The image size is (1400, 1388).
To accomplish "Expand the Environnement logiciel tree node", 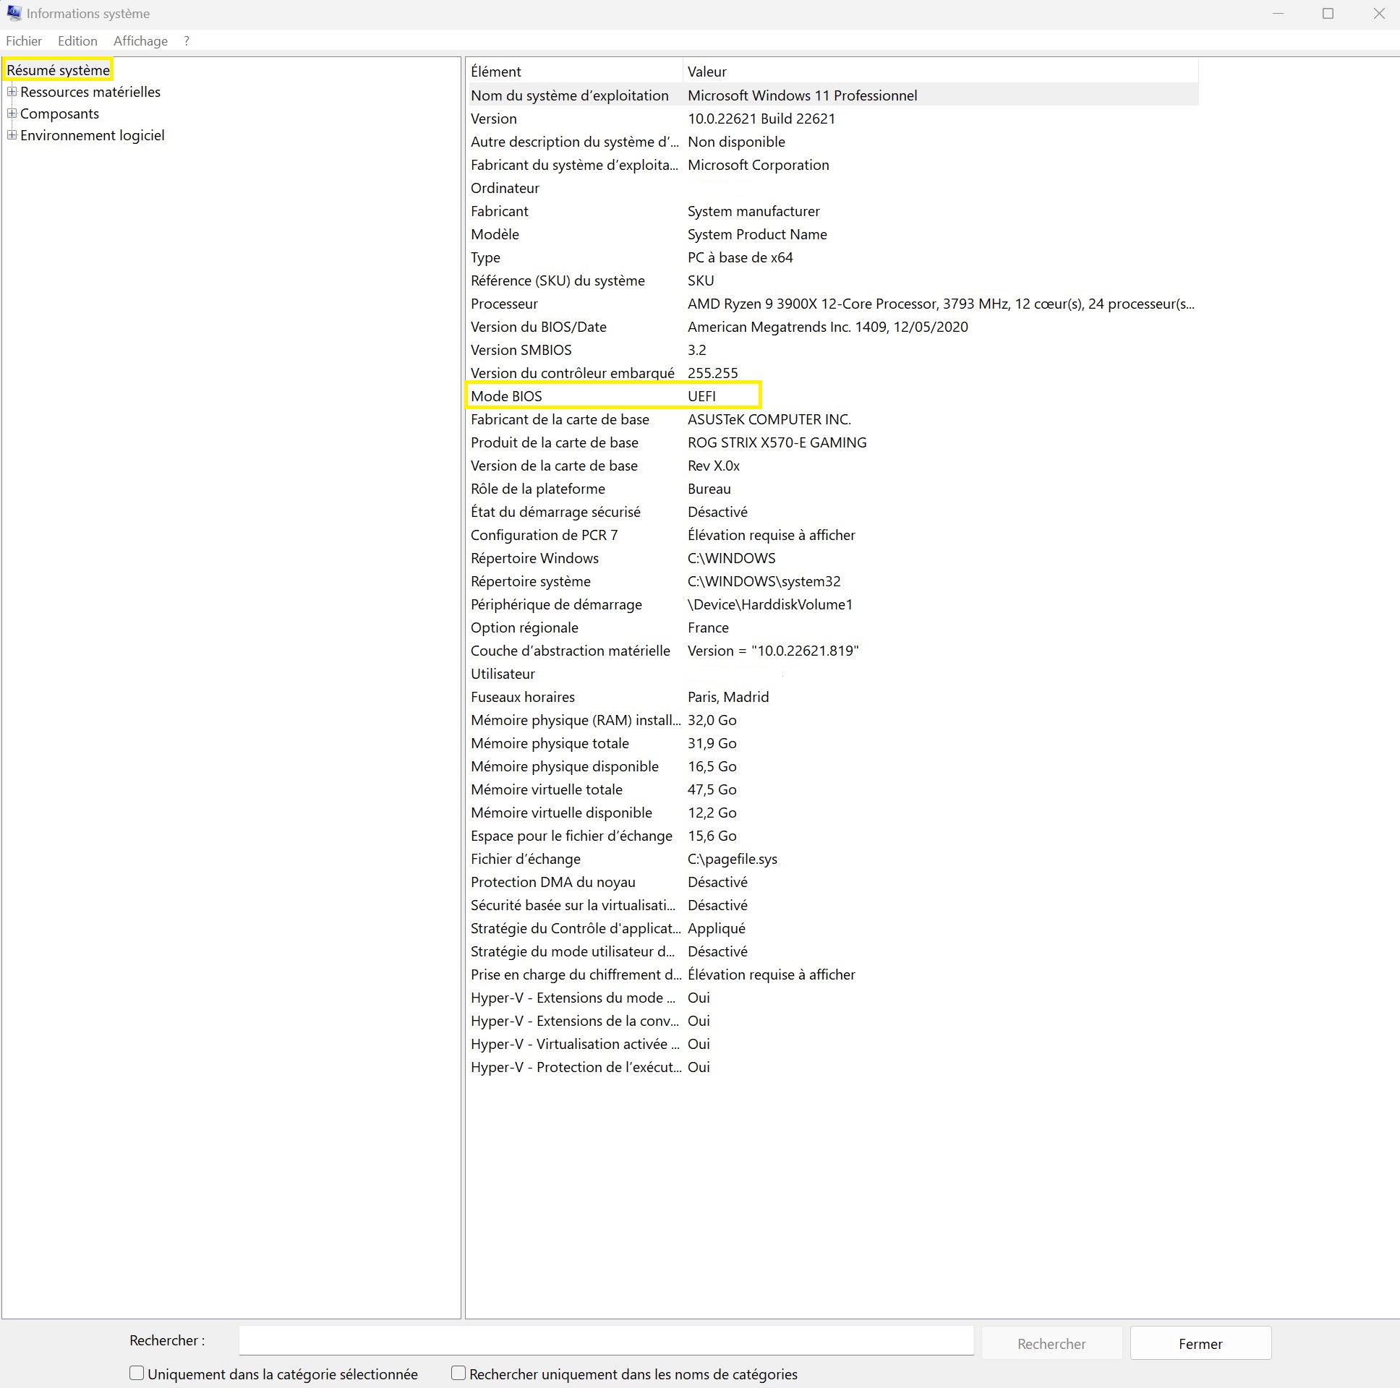I will [x=12, y=135].
